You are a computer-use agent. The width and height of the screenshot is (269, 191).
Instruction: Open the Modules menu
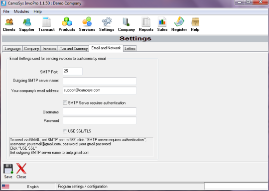tap(21, 11)
